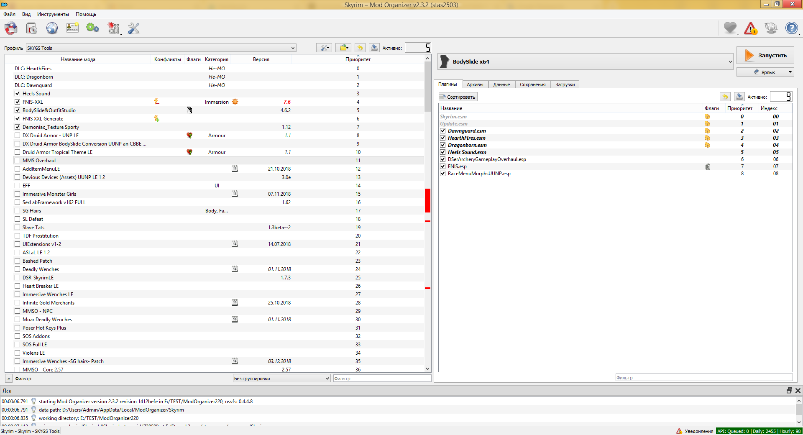Click the float icon of the log panel

tap(789, 390)
